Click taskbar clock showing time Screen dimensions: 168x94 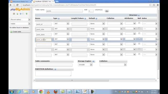click(x=154, y=92)
